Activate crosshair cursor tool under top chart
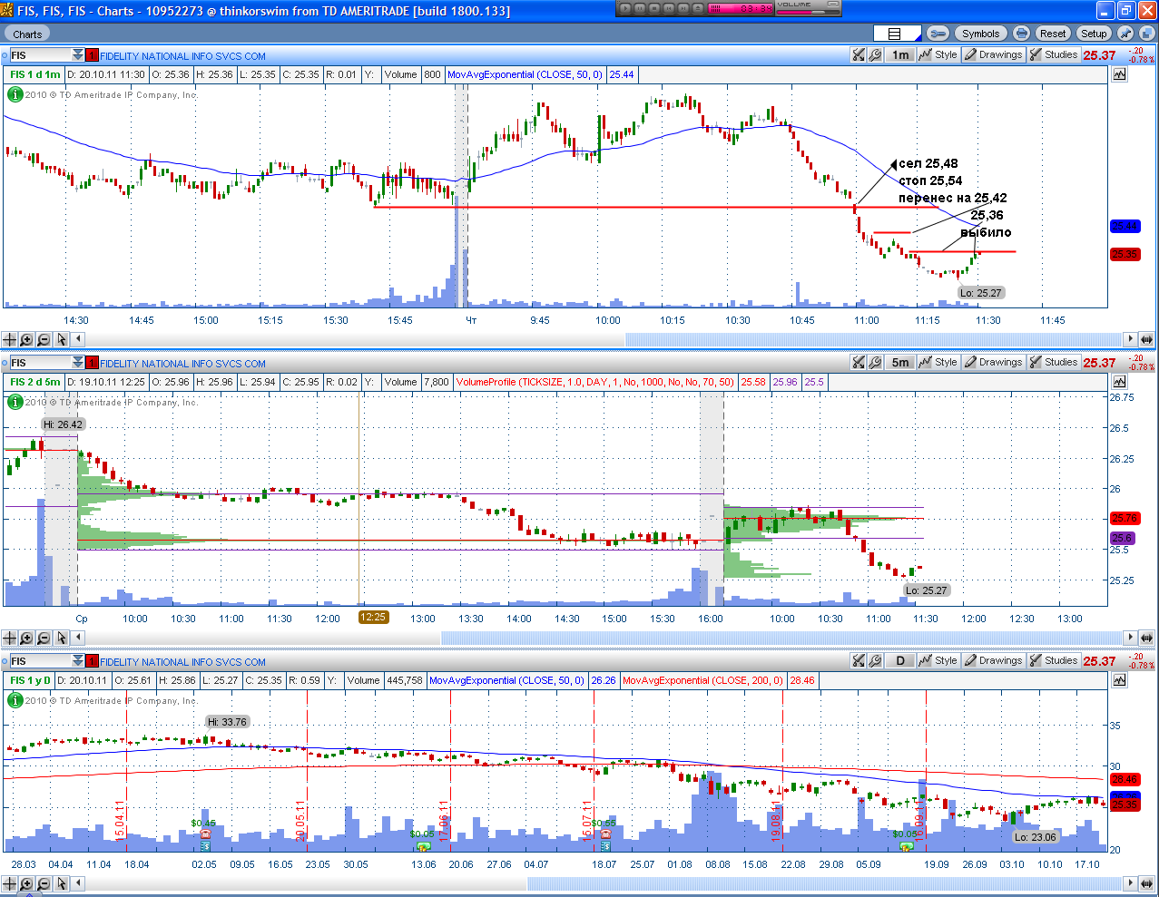 point(10,339)
